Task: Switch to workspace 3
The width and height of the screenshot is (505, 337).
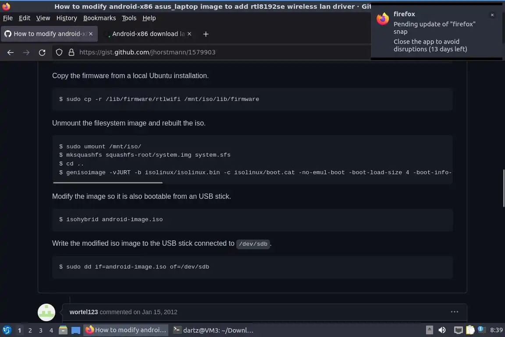Action: click(41, 330)
